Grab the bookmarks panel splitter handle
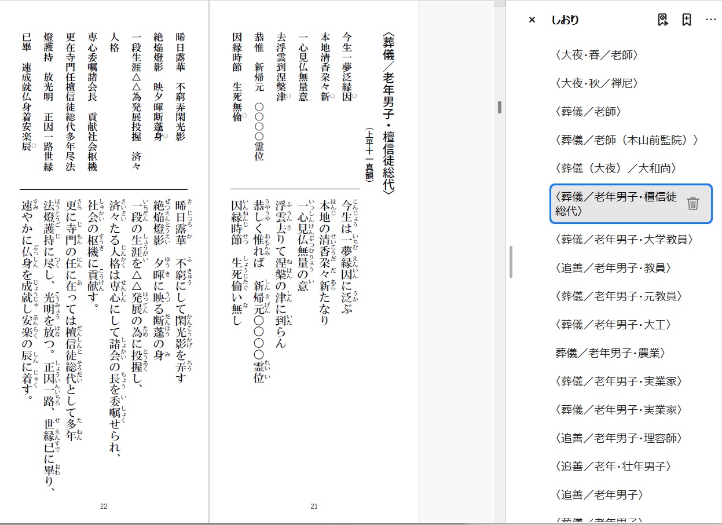Viewport: 722px width, 525px height. [511, 262]
